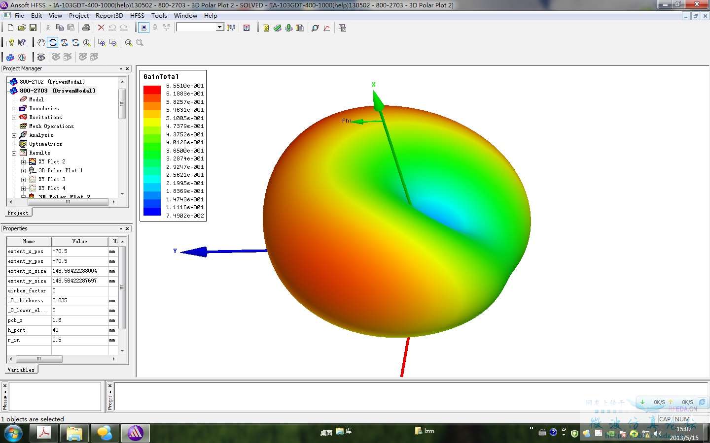Open the Adobe PDF app in the taskbar
This screenshot has width=710, height=443.
point(44,433)
